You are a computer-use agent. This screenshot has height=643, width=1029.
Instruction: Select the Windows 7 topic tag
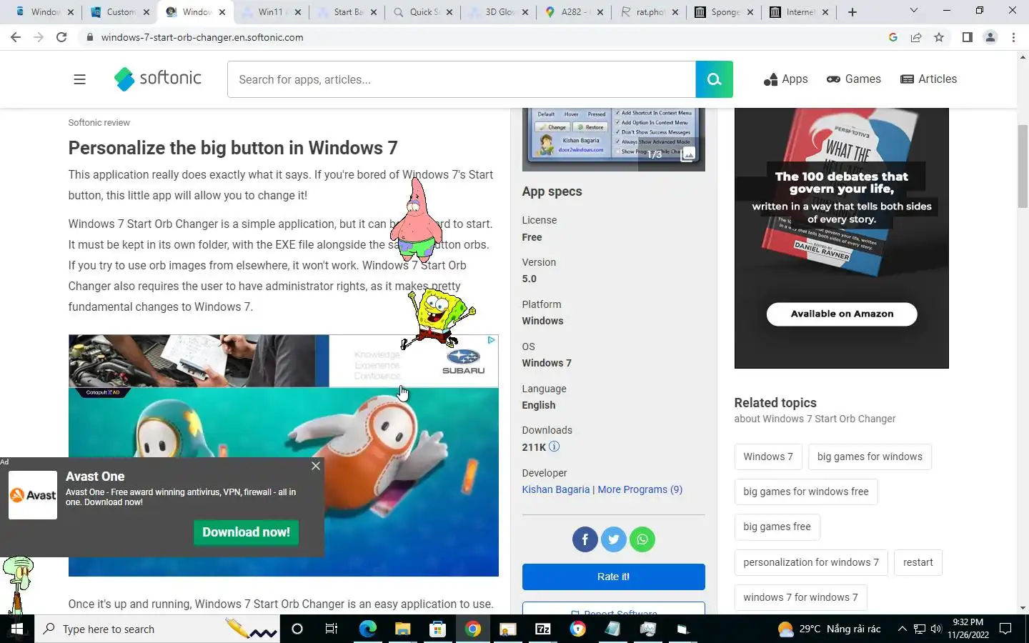(x=768, y=457)
